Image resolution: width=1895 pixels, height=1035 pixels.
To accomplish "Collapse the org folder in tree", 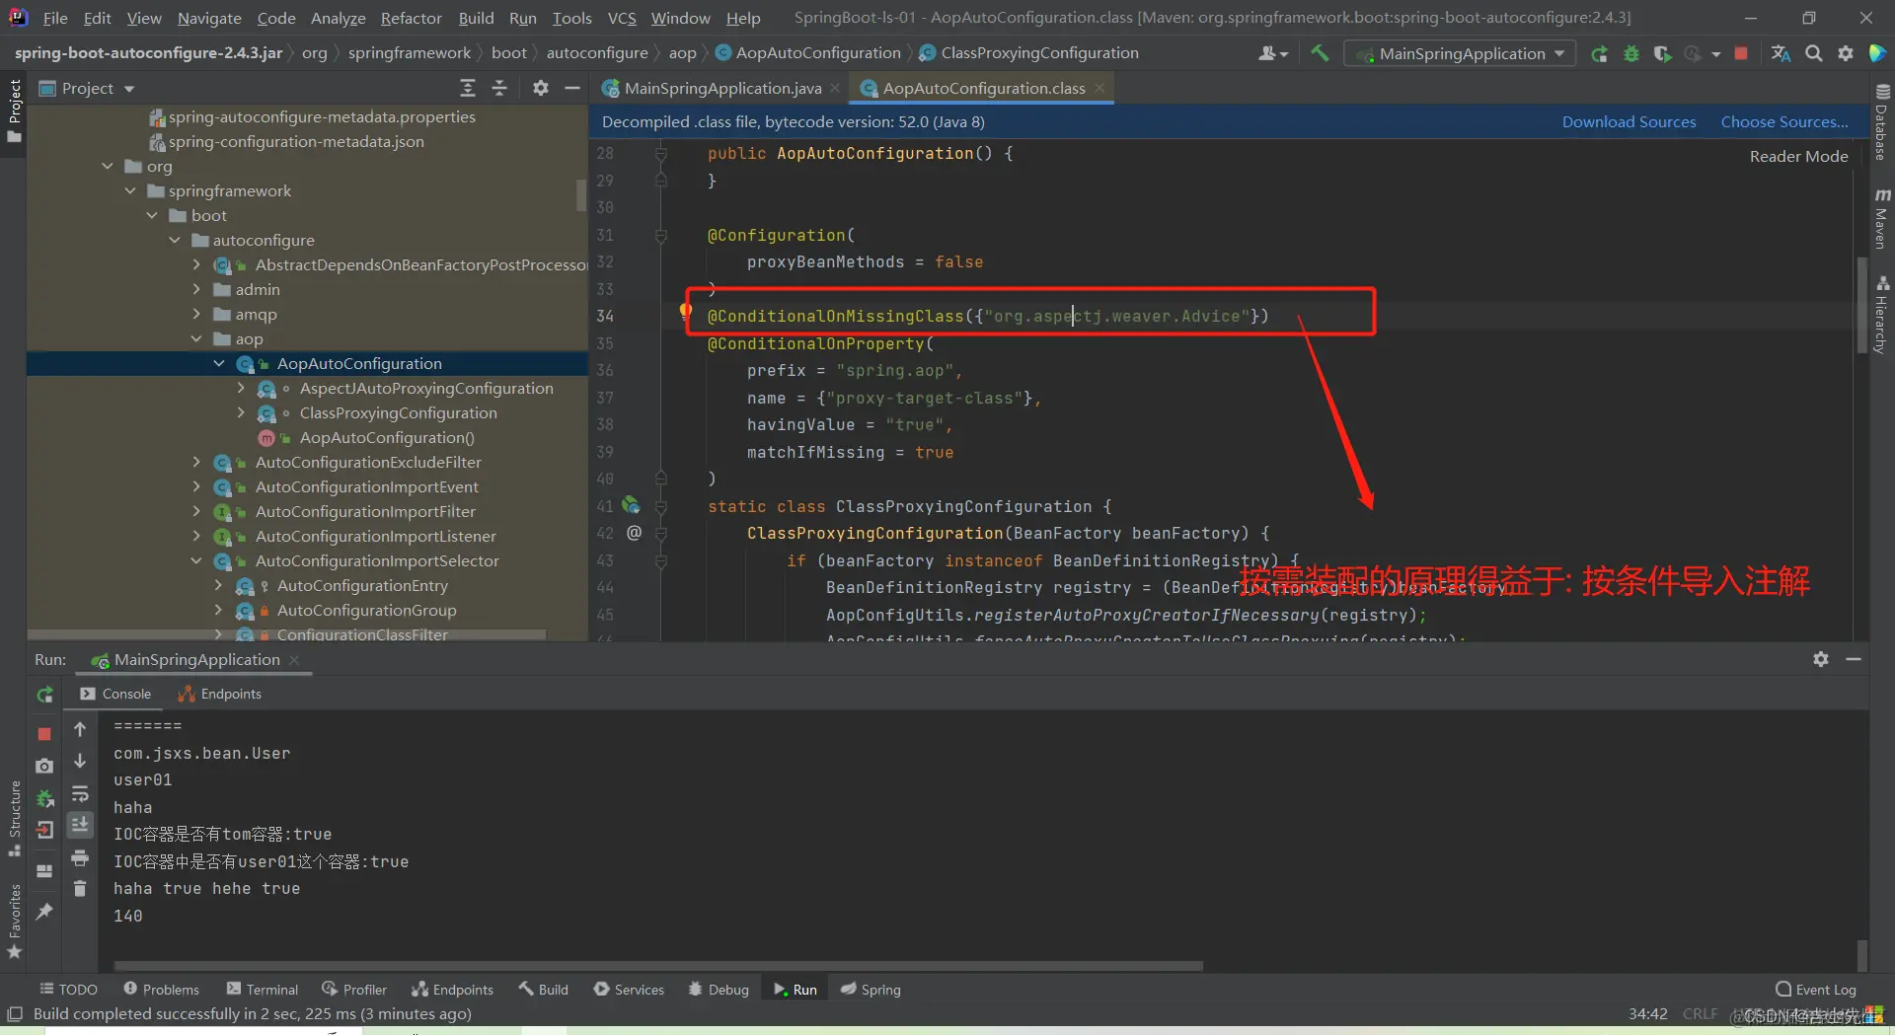I will (x=108, y=166).
